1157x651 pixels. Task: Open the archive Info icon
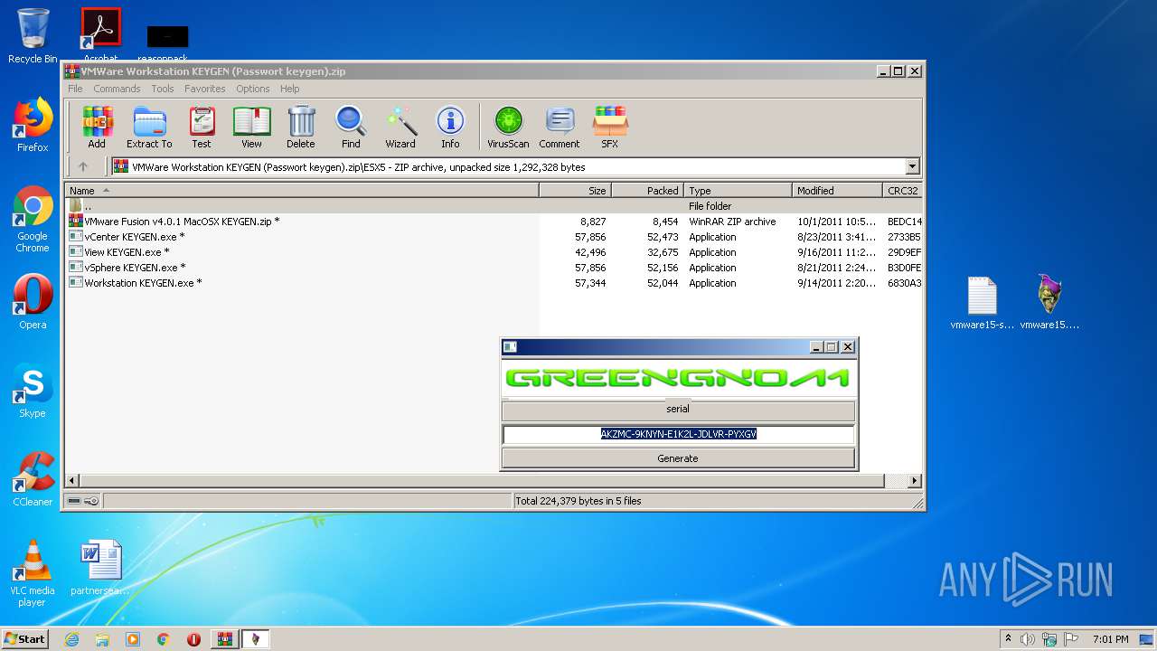(x=450, y=127)
